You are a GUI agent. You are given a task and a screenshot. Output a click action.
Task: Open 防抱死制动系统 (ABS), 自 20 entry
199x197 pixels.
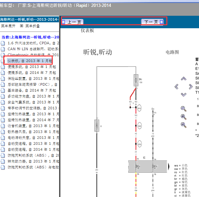point(33,155)
